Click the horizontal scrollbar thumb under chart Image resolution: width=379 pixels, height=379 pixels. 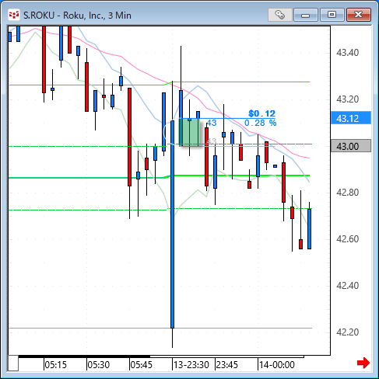pos(226,356)
